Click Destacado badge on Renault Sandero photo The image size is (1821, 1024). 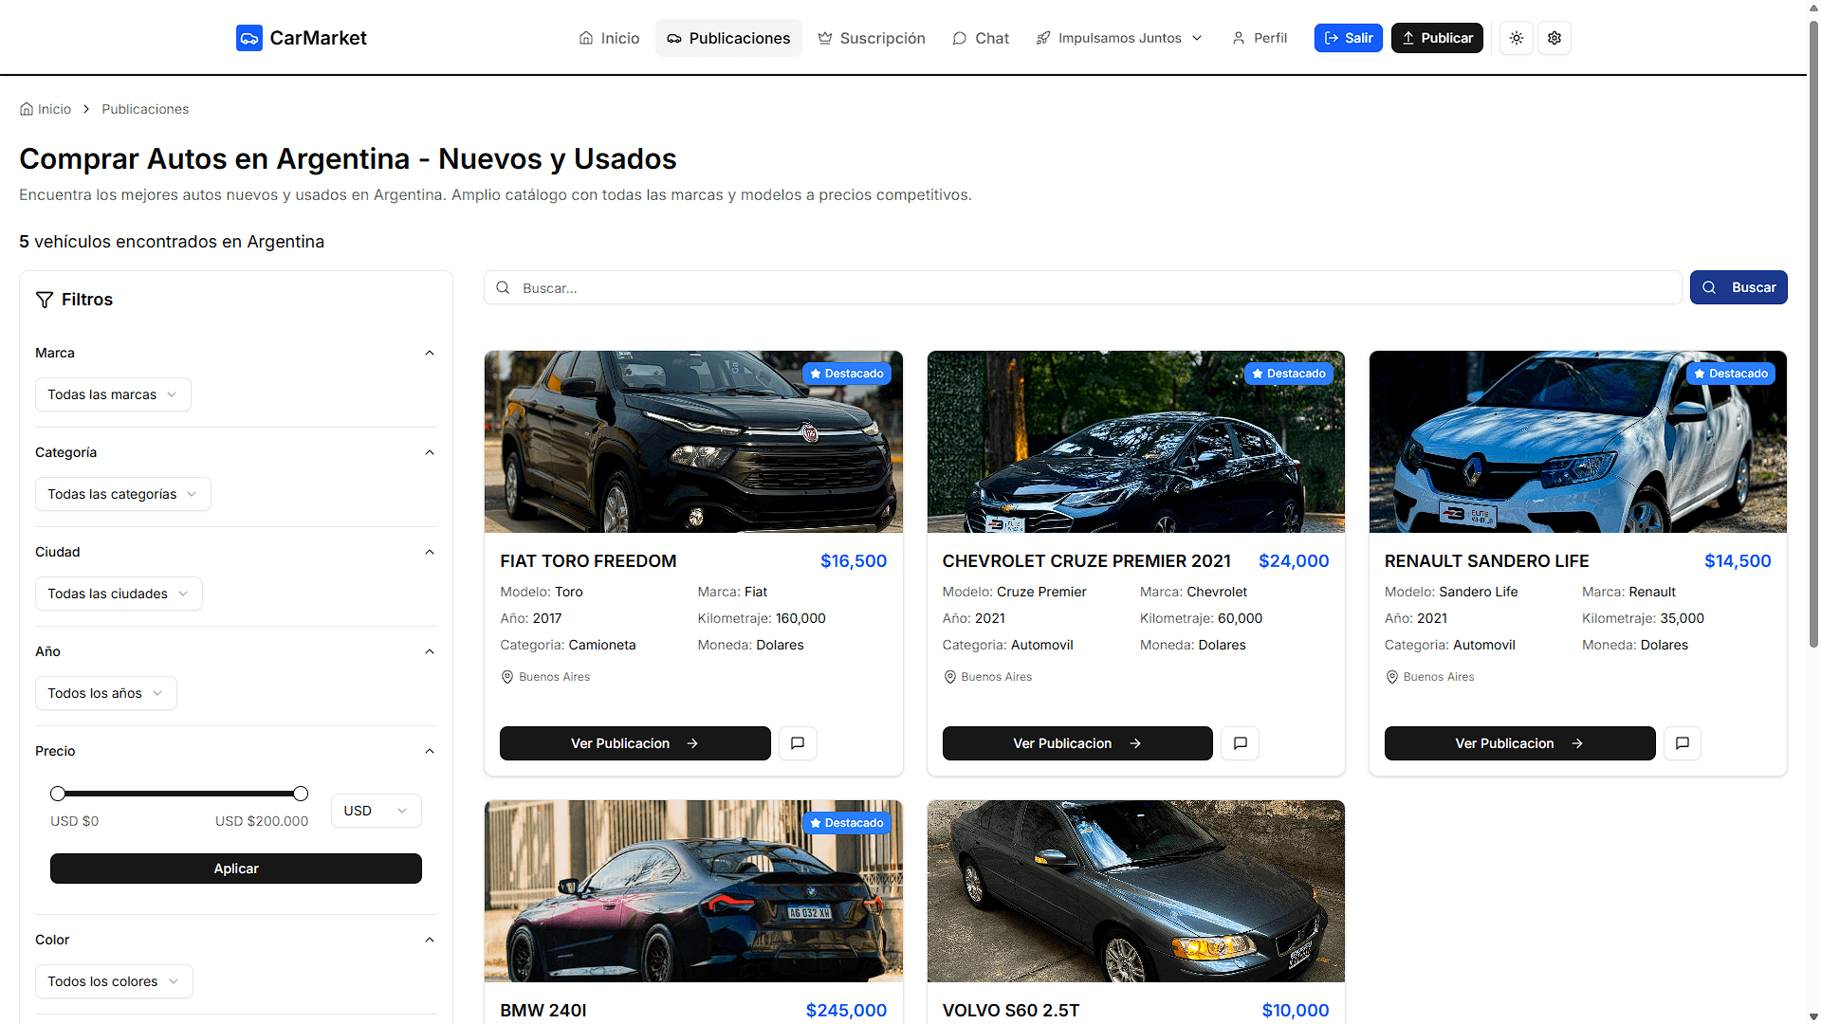point(1731,374)
